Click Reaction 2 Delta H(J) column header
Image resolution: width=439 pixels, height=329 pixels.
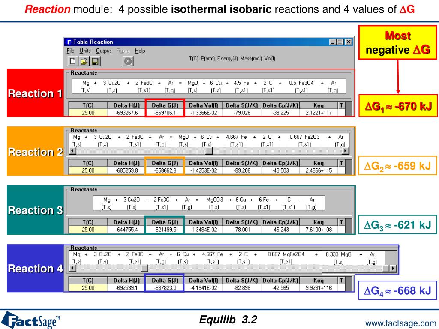pyautogui.click(x=126, y=163)
